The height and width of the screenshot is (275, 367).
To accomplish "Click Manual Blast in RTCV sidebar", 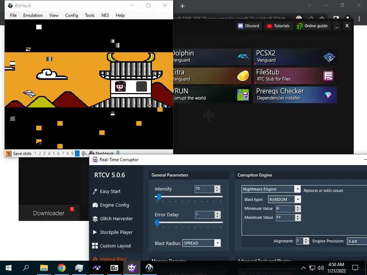I will [x=113, y=259].
